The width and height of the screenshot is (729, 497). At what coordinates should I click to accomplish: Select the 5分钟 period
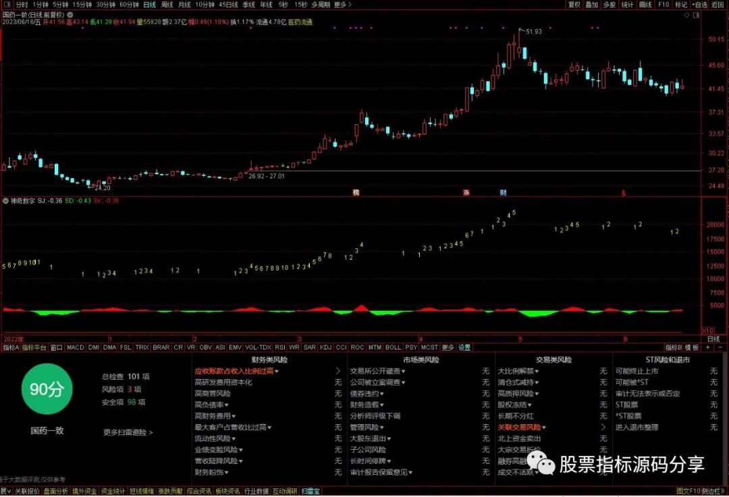[61, 5]
